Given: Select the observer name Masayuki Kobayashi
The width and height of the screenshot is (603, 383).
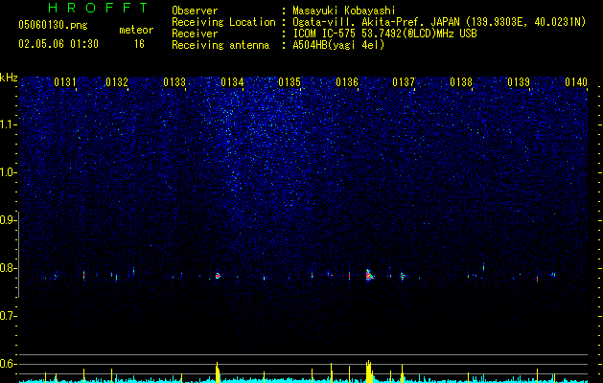Looking at the screenshot, I should pos(344,11).
